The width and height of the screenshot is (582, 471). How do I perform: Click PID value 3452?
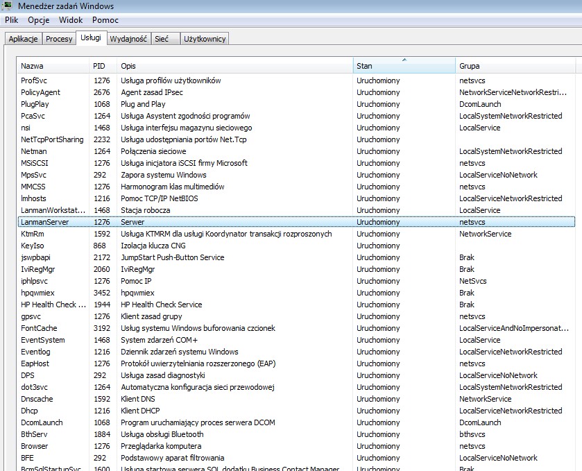(x=102, y=293)
